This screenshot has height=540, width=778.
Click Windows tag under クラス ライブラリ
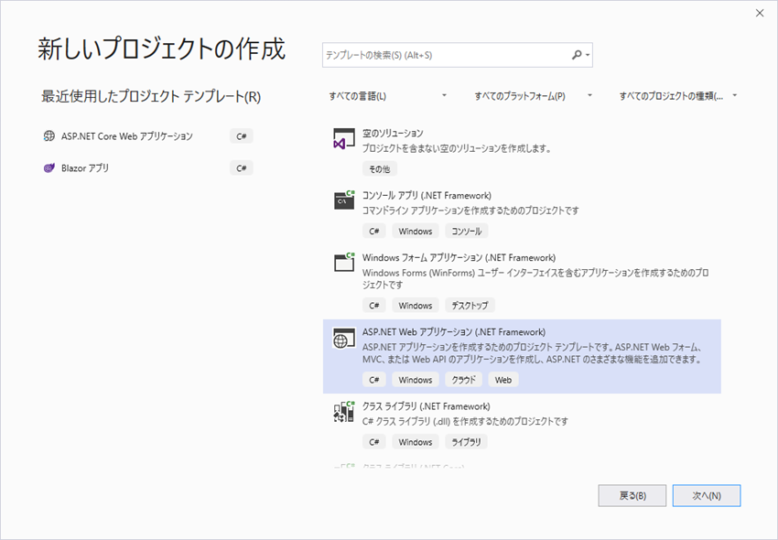416,442
